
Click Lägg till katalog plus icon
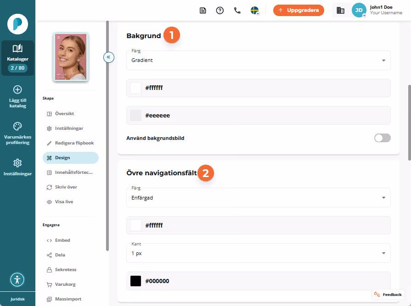pyautogui.click(x=17, y=90)
